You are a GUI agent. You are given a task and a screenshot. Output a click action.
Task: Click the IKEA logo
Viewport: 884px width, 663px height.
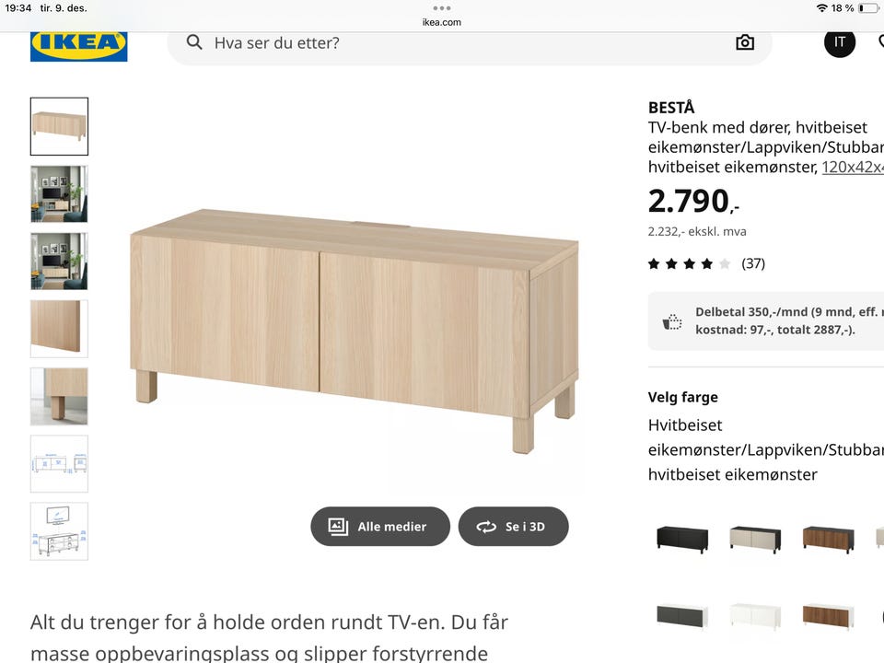pyautogui.click(x=79, y=46)
